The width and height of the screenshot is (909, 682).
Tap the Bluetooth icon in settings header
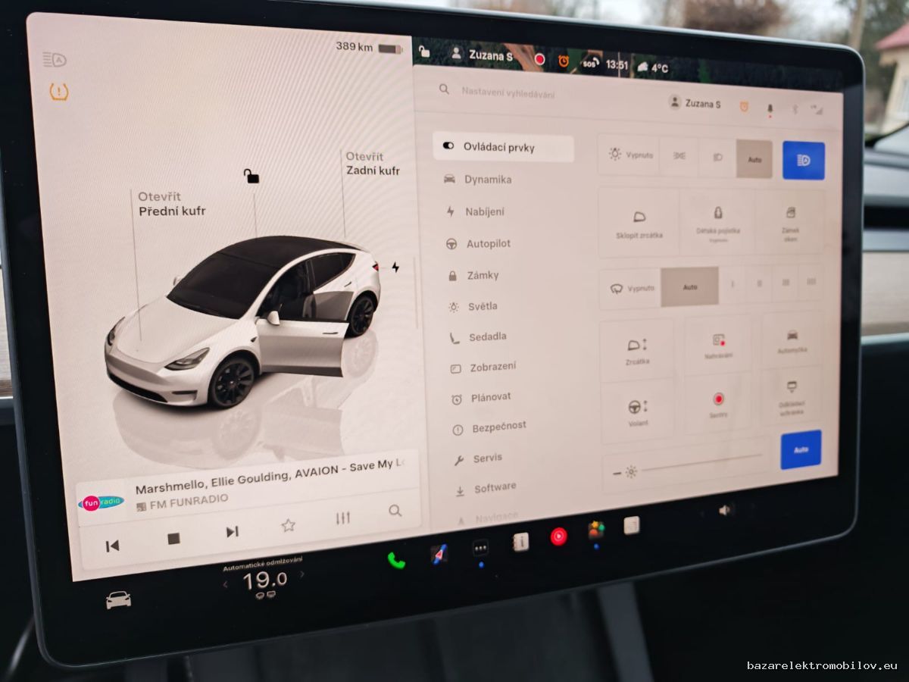tap(795, 109)
